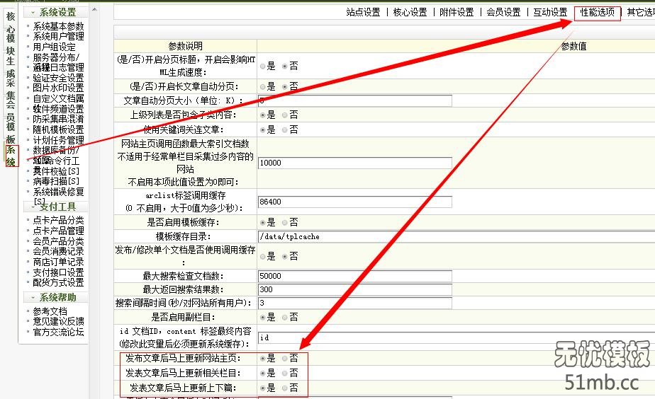
Task: Select 否 for 开启分页标题
Action: coord(285,66)
